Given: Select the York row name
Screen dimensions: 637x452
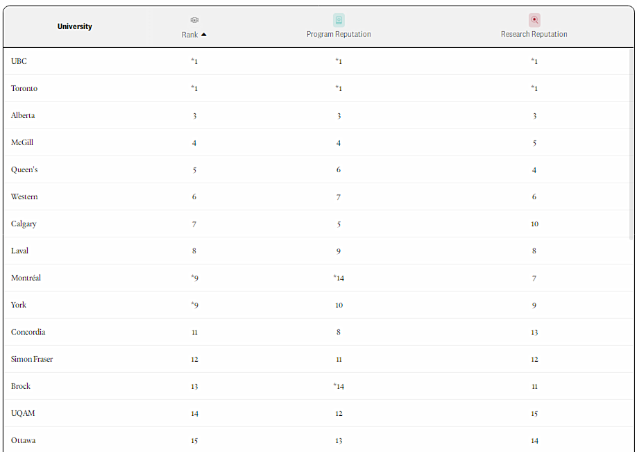Looking at the screenshot, I should (18, 305).
